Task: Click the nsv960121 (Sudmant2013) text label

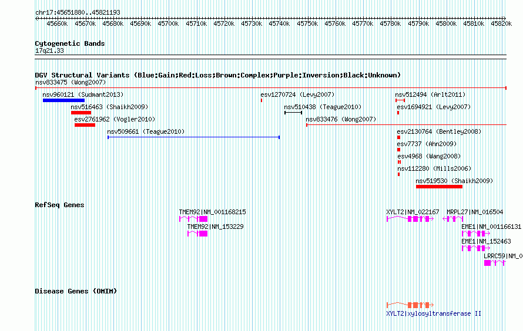Action: tap(83, 94)
